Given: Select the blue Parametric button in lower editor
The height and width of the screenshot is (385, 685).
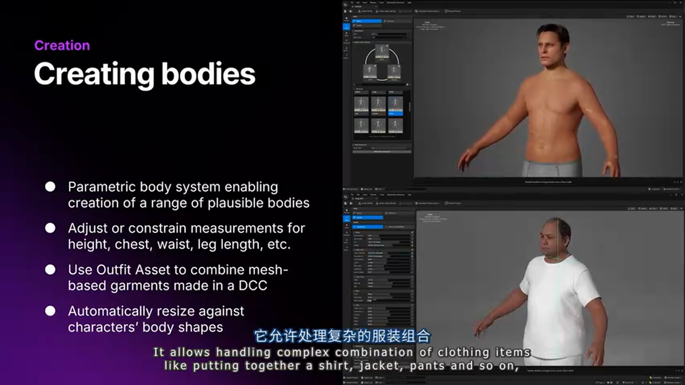Looking at the screenshot, I should point(368,227).
